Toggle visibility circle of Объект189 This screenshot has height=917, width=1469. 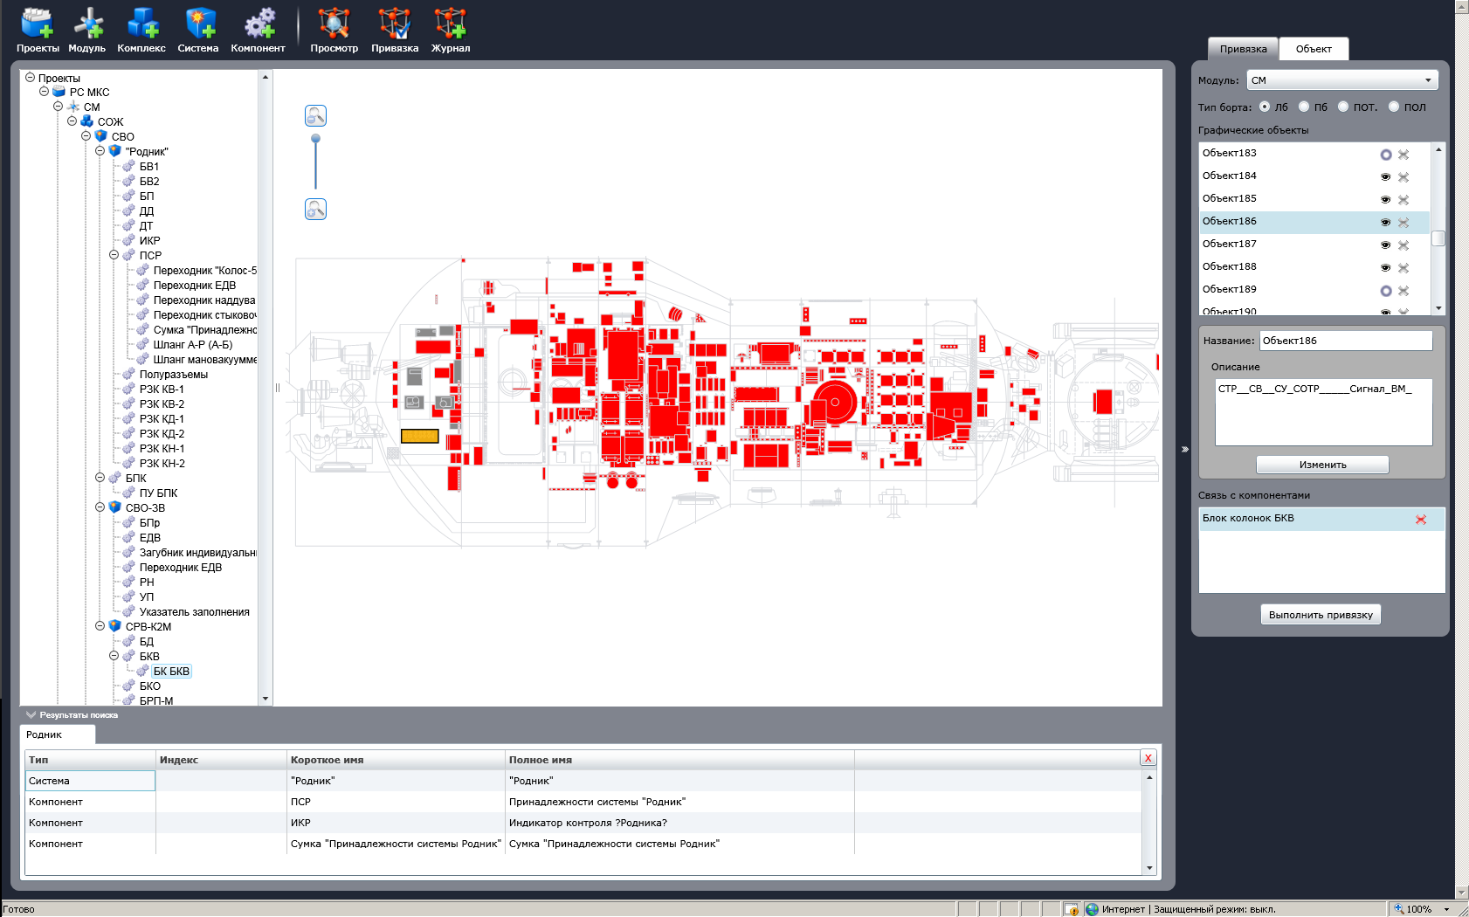click(x=1385, y=291)
